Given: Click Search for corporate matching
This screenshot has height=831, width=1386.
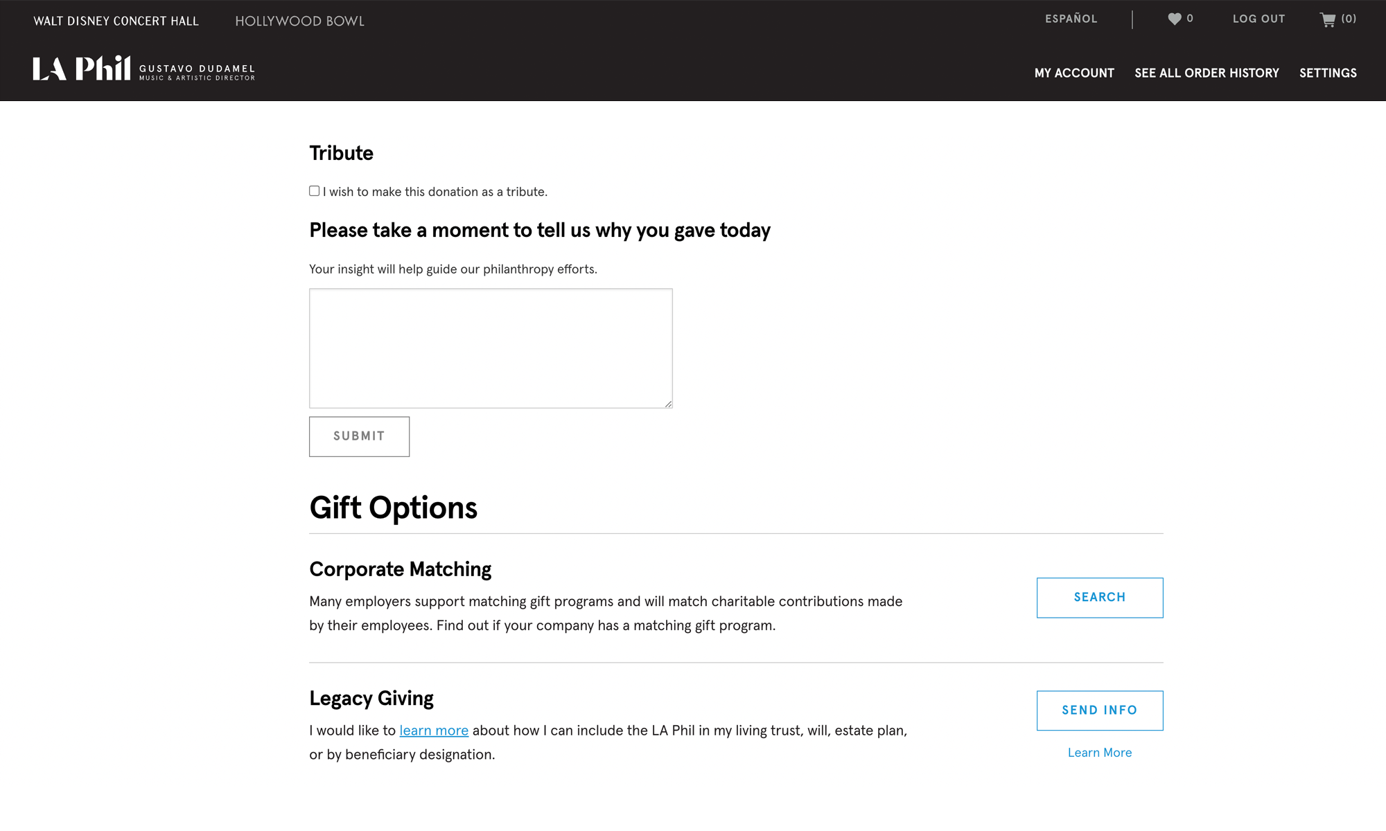Looking at the screenshot, I should pyautogui.click(x=1099, y=597).
